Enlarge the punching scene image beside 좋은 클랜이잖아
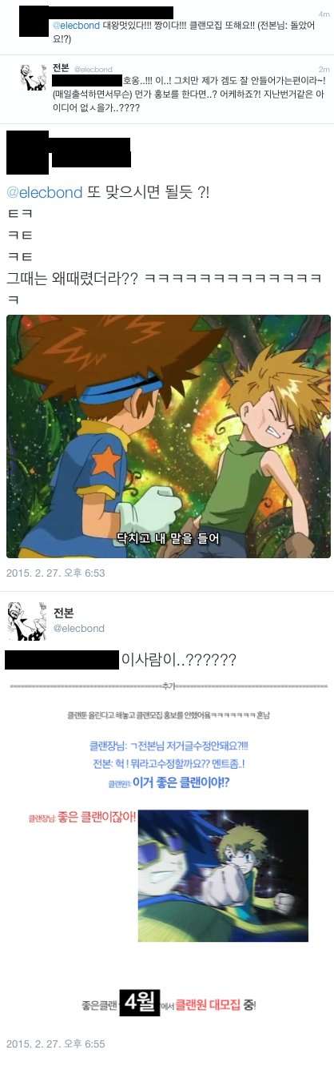This screenshot has height=1082, width=334. pyautogui.click(x=223, y=864)
